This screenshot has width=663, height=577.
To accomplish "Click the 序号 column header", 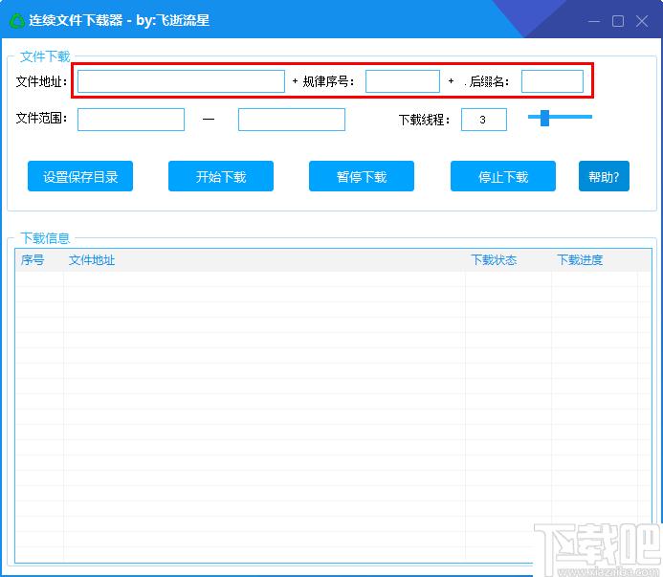I will pos(33,260).
